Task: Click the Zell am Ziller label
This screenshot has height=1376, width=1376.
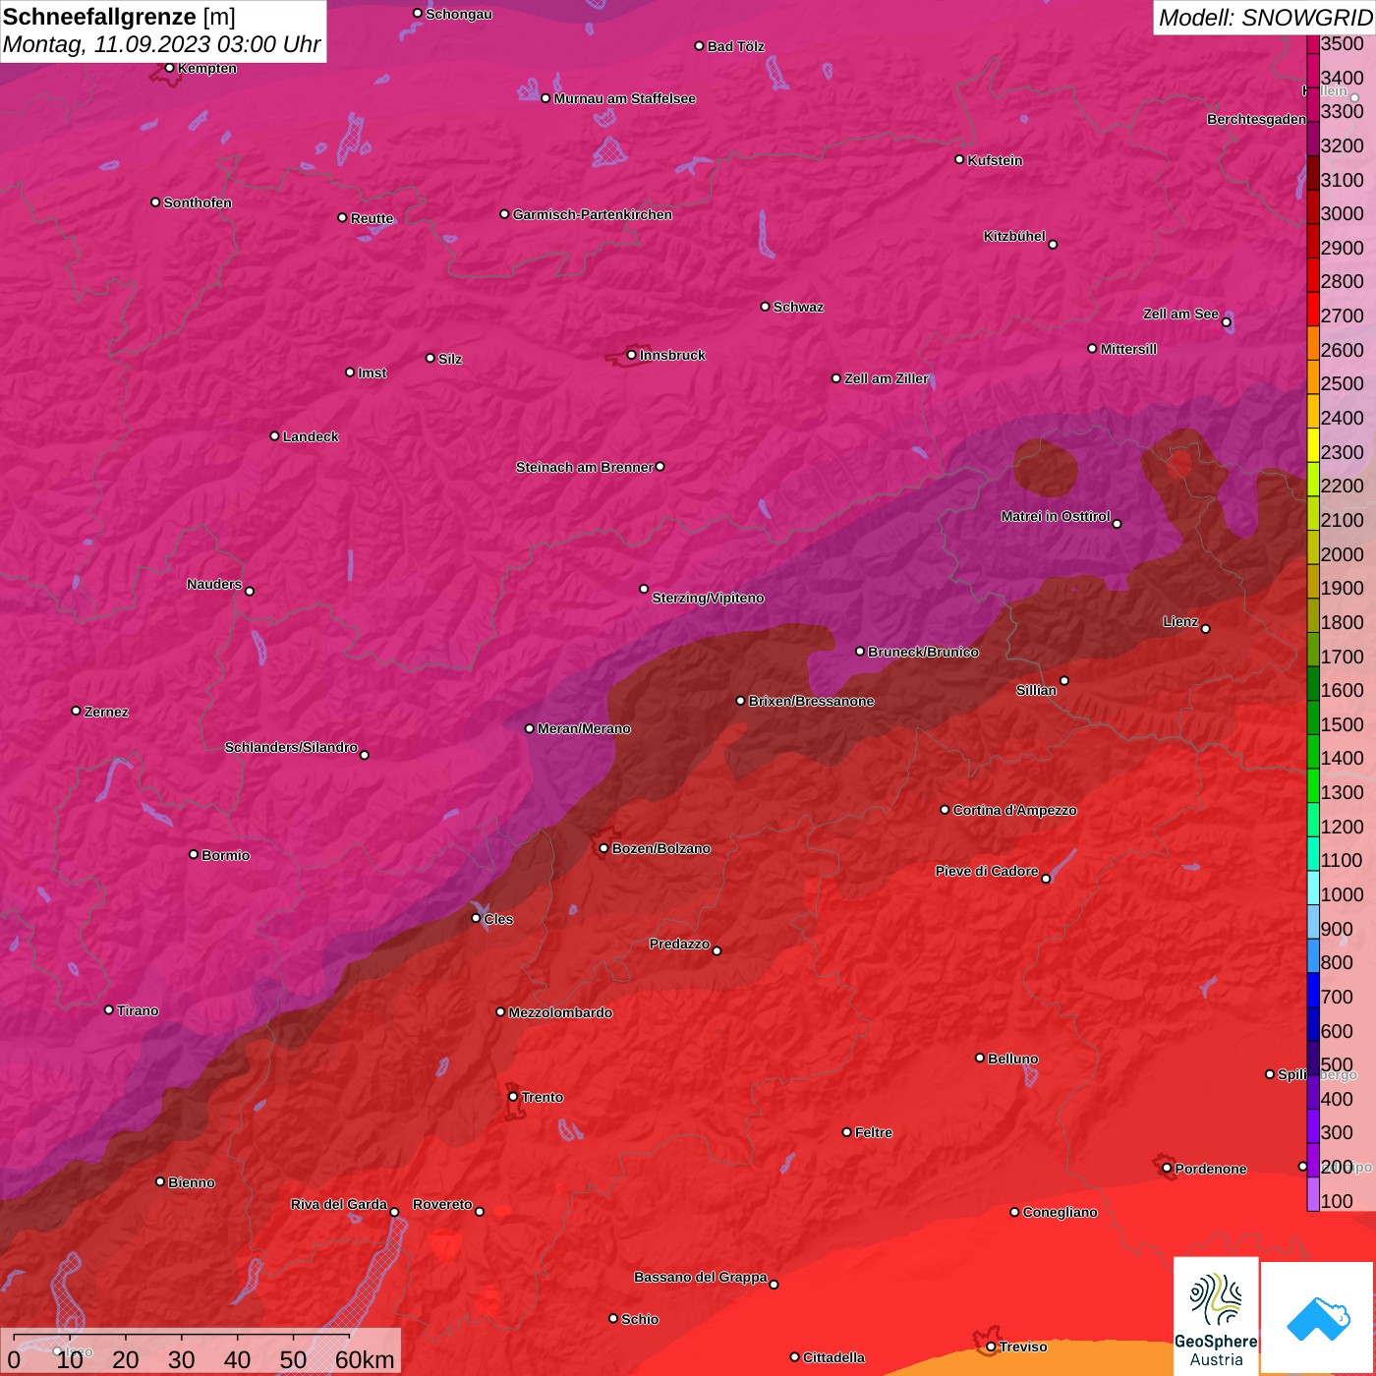Action: 887,378
